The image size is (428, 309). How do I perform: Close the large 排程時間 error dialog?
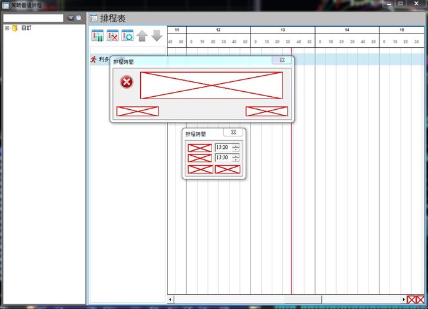click(x=282, y=60)
